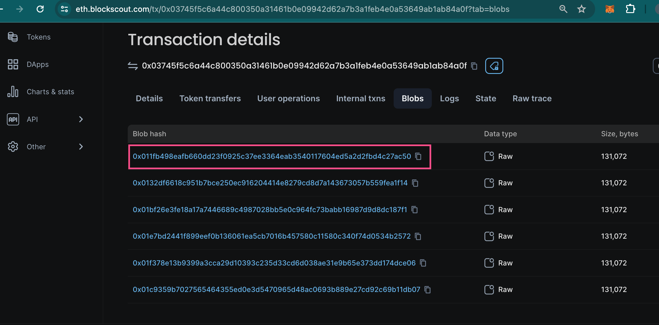Open MetaMask fox extension
This screenshot has height=325, width=659.
coord(610,9)
